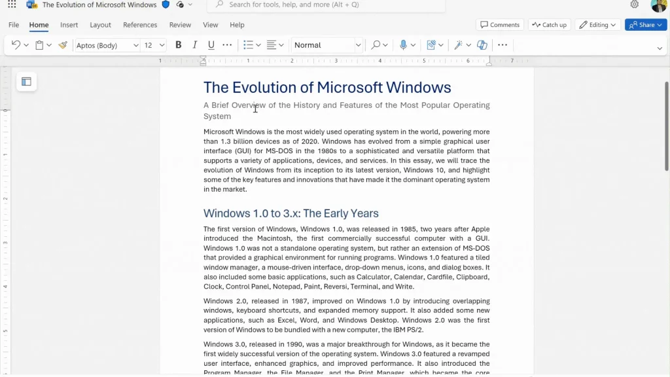
Task: Switch to the Insert tab
Action: pyautogui.click(x=69, y=25)
